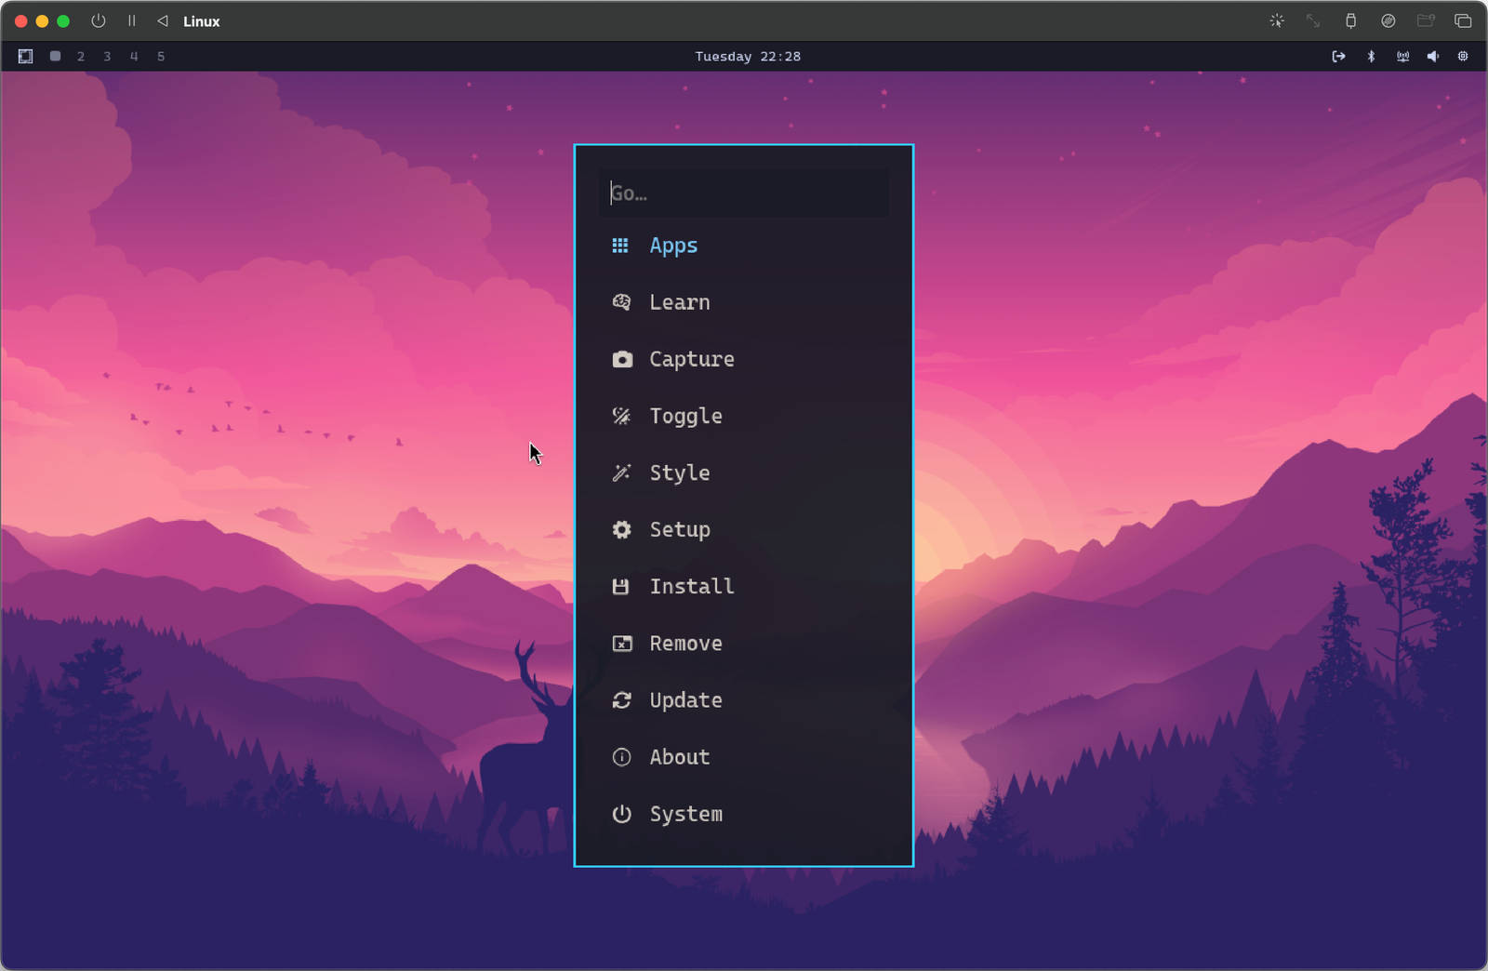This screenshot has width=1488, height=971.
Task: Click the power icon next to System
Action: coord(621,814)
